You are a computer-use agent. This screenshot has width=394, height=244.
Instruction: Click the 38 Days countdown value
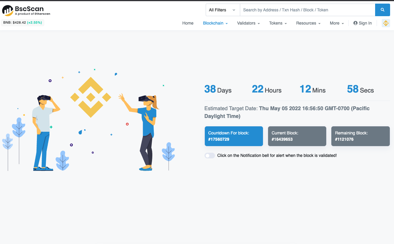pyautogui.click(x=218, y=89)
